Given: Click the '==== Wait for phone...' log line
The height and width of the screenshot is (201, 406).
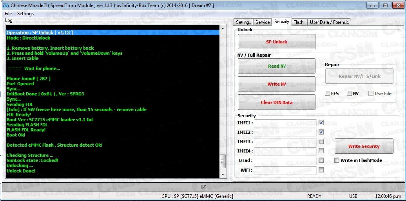Looking at the screenshot, I should pos(34,68).
